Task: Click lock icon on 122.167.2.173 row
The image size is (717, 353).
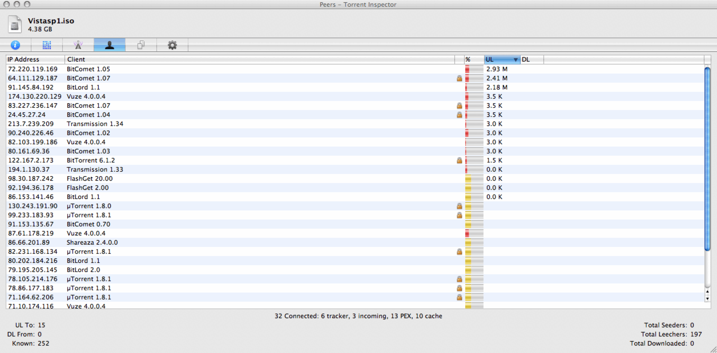Action: point(459,160)
